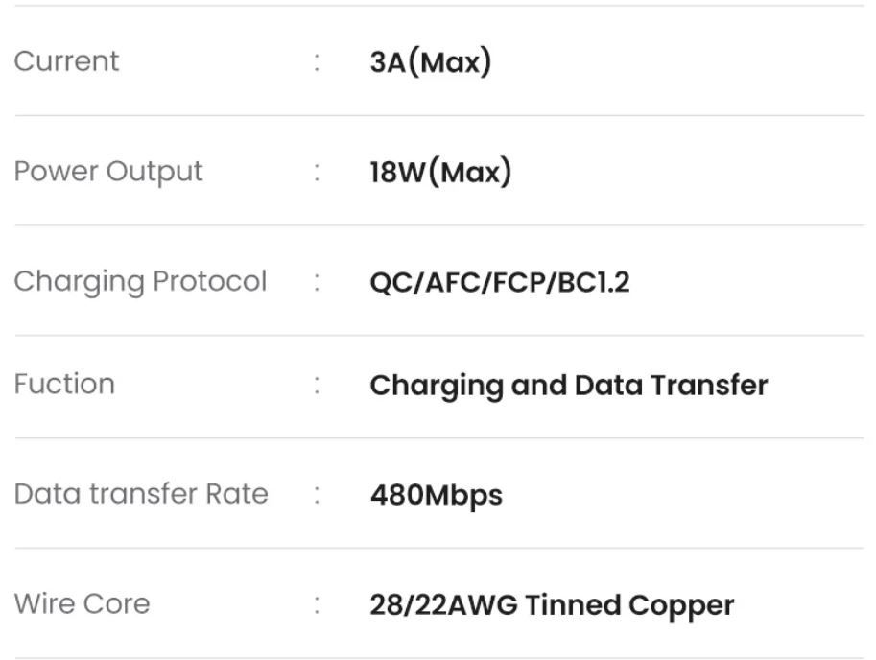Select the "18W(Max)" power value

(440, 173)
